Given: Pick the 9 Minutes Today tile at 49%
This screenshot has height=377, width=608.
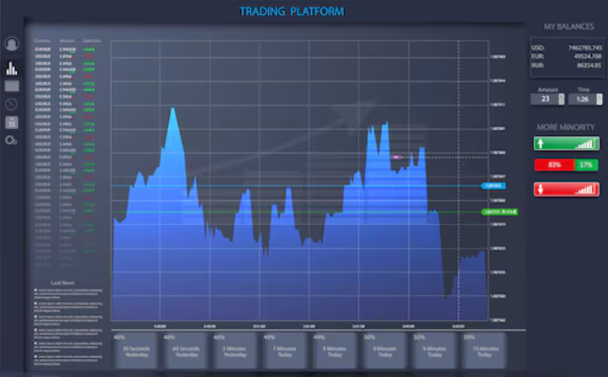Looking at the screenshot, I should click(x=335, y=351).
